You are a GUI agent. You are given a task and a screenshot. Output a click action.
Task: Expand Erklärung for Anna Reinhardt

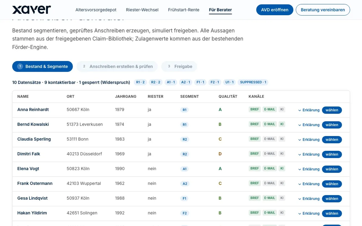coord(309,110)
